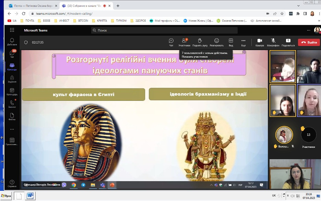Bookmark this page with the star

pyautogui.click(x=282, y=13)
